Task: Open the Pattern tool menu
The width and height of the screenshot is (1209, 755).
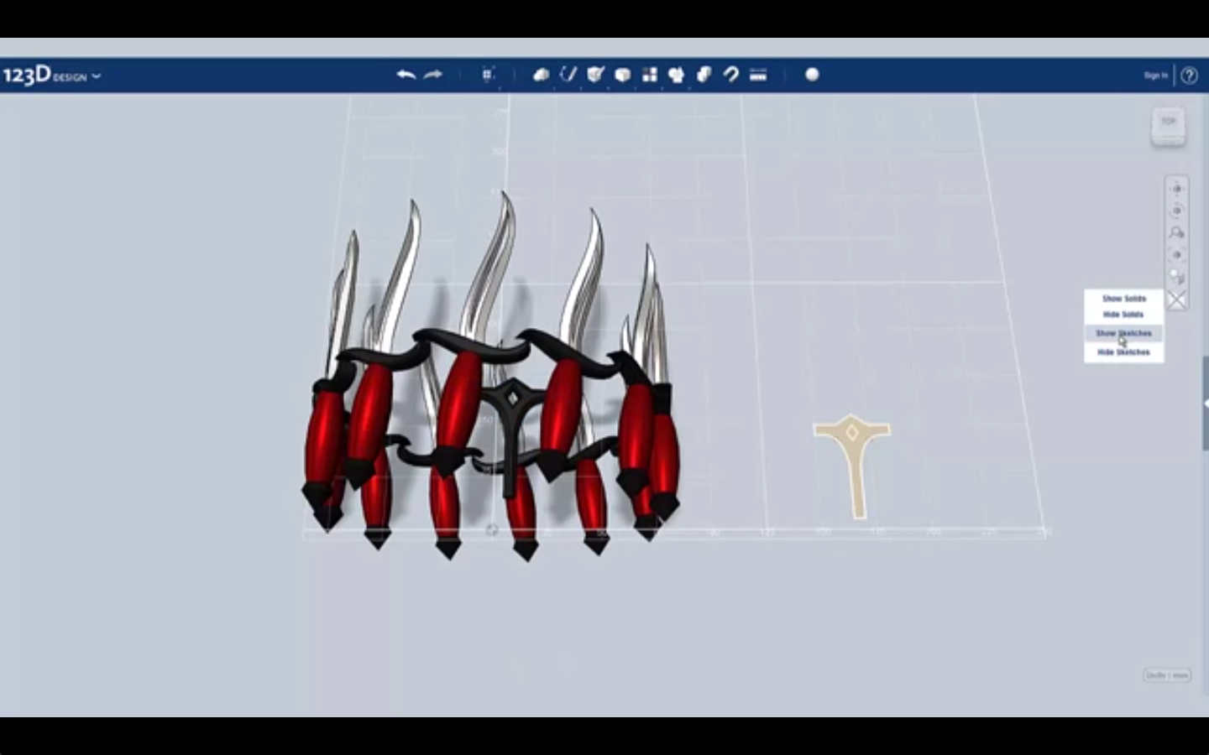Action: (x=649, y=75)
